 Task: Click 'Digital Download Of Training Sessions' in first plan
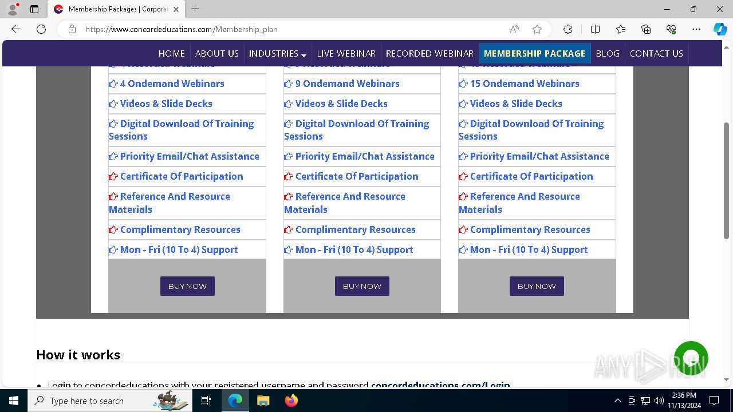(182, 130)
